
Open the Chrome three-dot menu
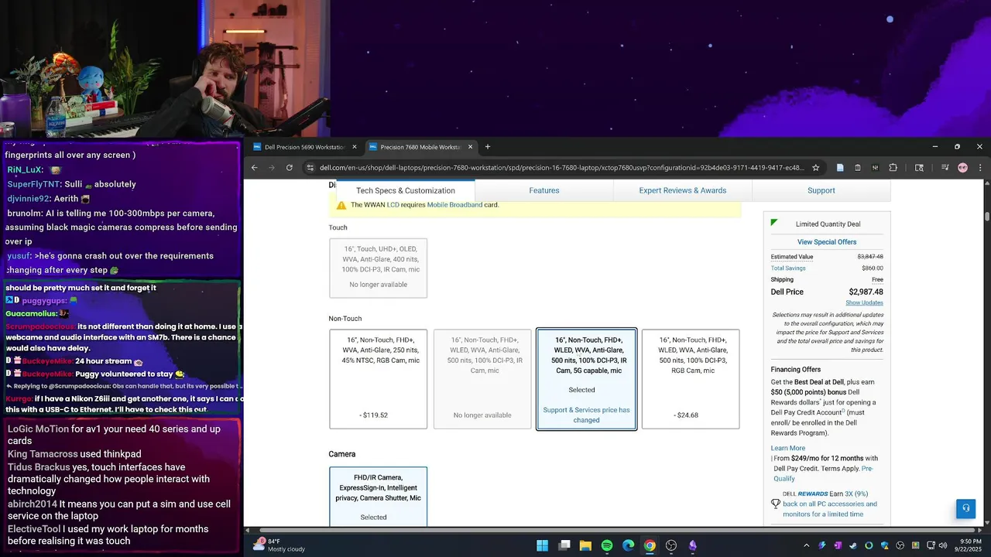click(980, 167)
